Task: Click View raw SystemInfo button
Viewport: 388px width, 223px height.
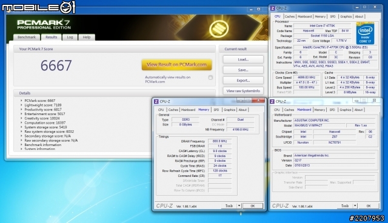Action: pyautogui.click(x=243, y=91)
